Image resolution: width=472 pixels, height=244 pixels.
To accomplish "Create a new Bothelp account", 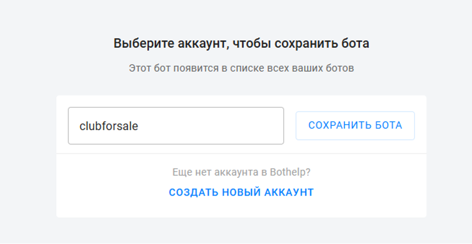I will (242, 192).
